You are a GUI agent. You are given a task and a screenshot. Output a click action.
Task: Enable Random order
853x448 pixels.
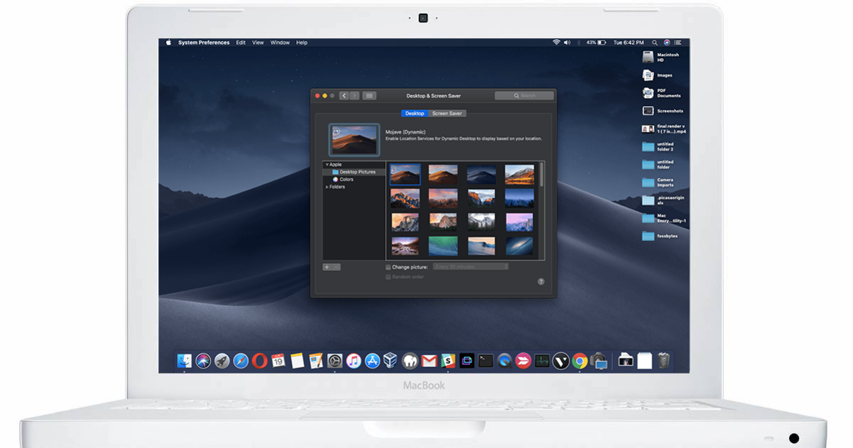388,277
